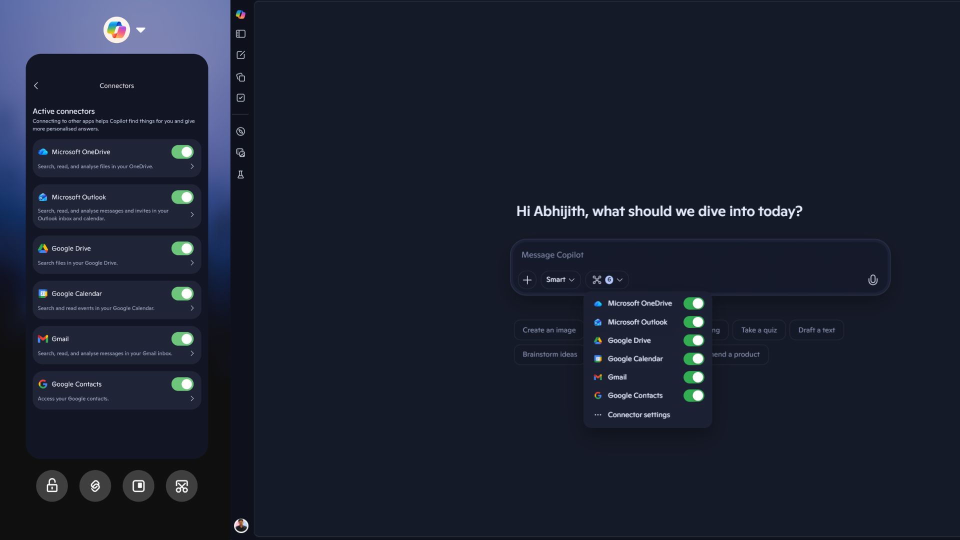Disable the Google Calendar connector switch
Viewport: 960px width, 540px height.
click(x=182, y=293)
